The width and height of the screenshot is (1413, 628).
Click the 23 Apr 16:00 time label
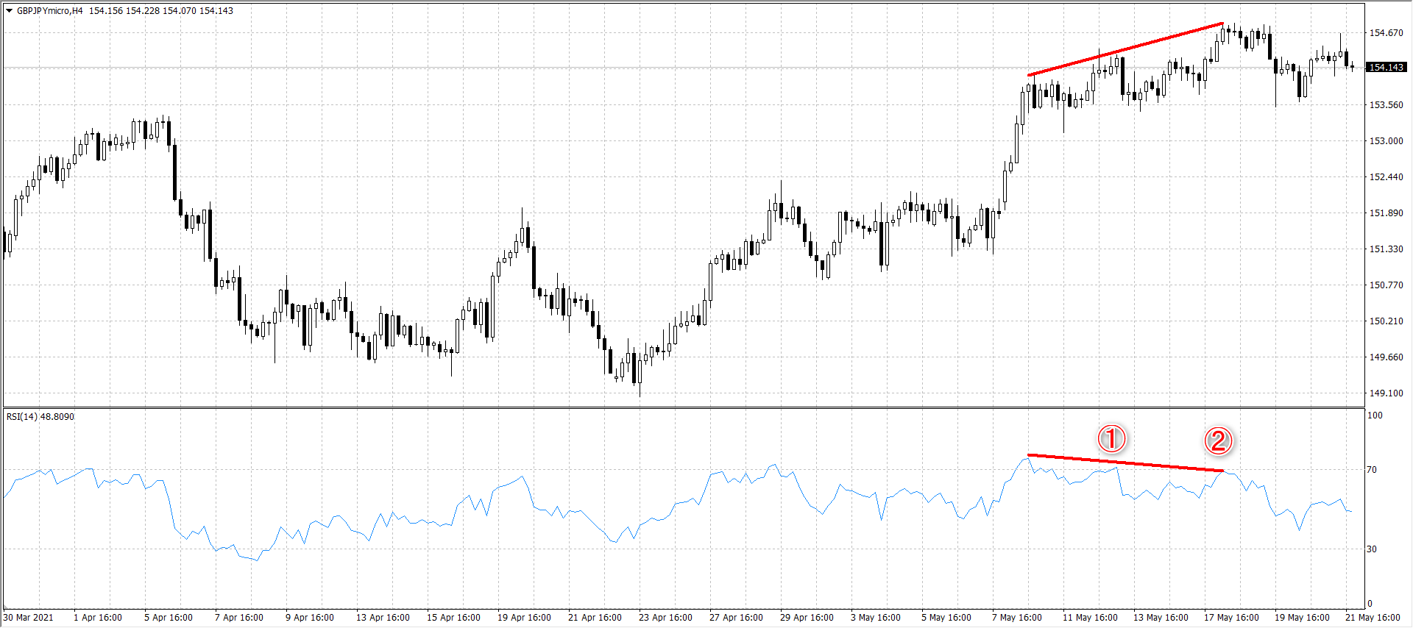(665, 618)
